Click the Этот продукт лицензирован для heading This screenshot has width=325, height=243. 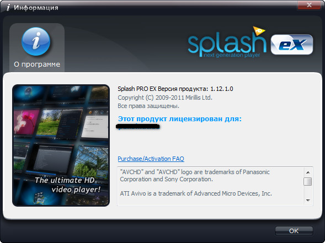coord(180,119)
